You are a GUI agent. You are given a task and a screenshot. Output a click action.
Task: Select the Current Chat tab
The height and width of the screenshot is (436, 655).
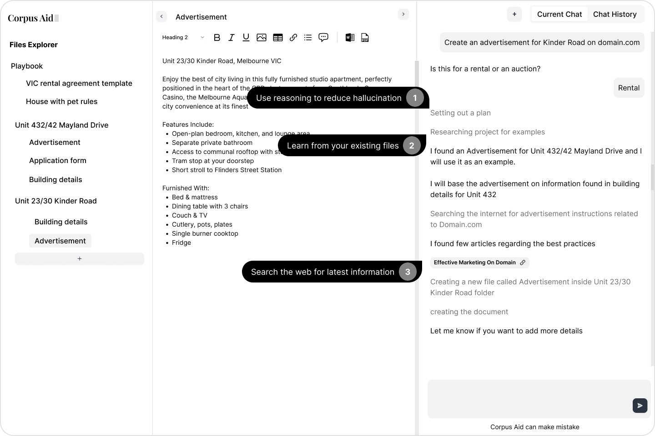(559, 14)
